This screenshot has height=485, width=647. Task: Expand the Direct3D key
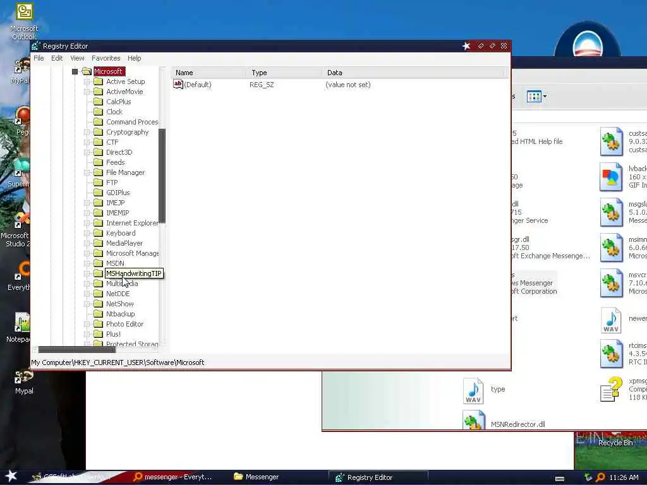click(87, 153)
